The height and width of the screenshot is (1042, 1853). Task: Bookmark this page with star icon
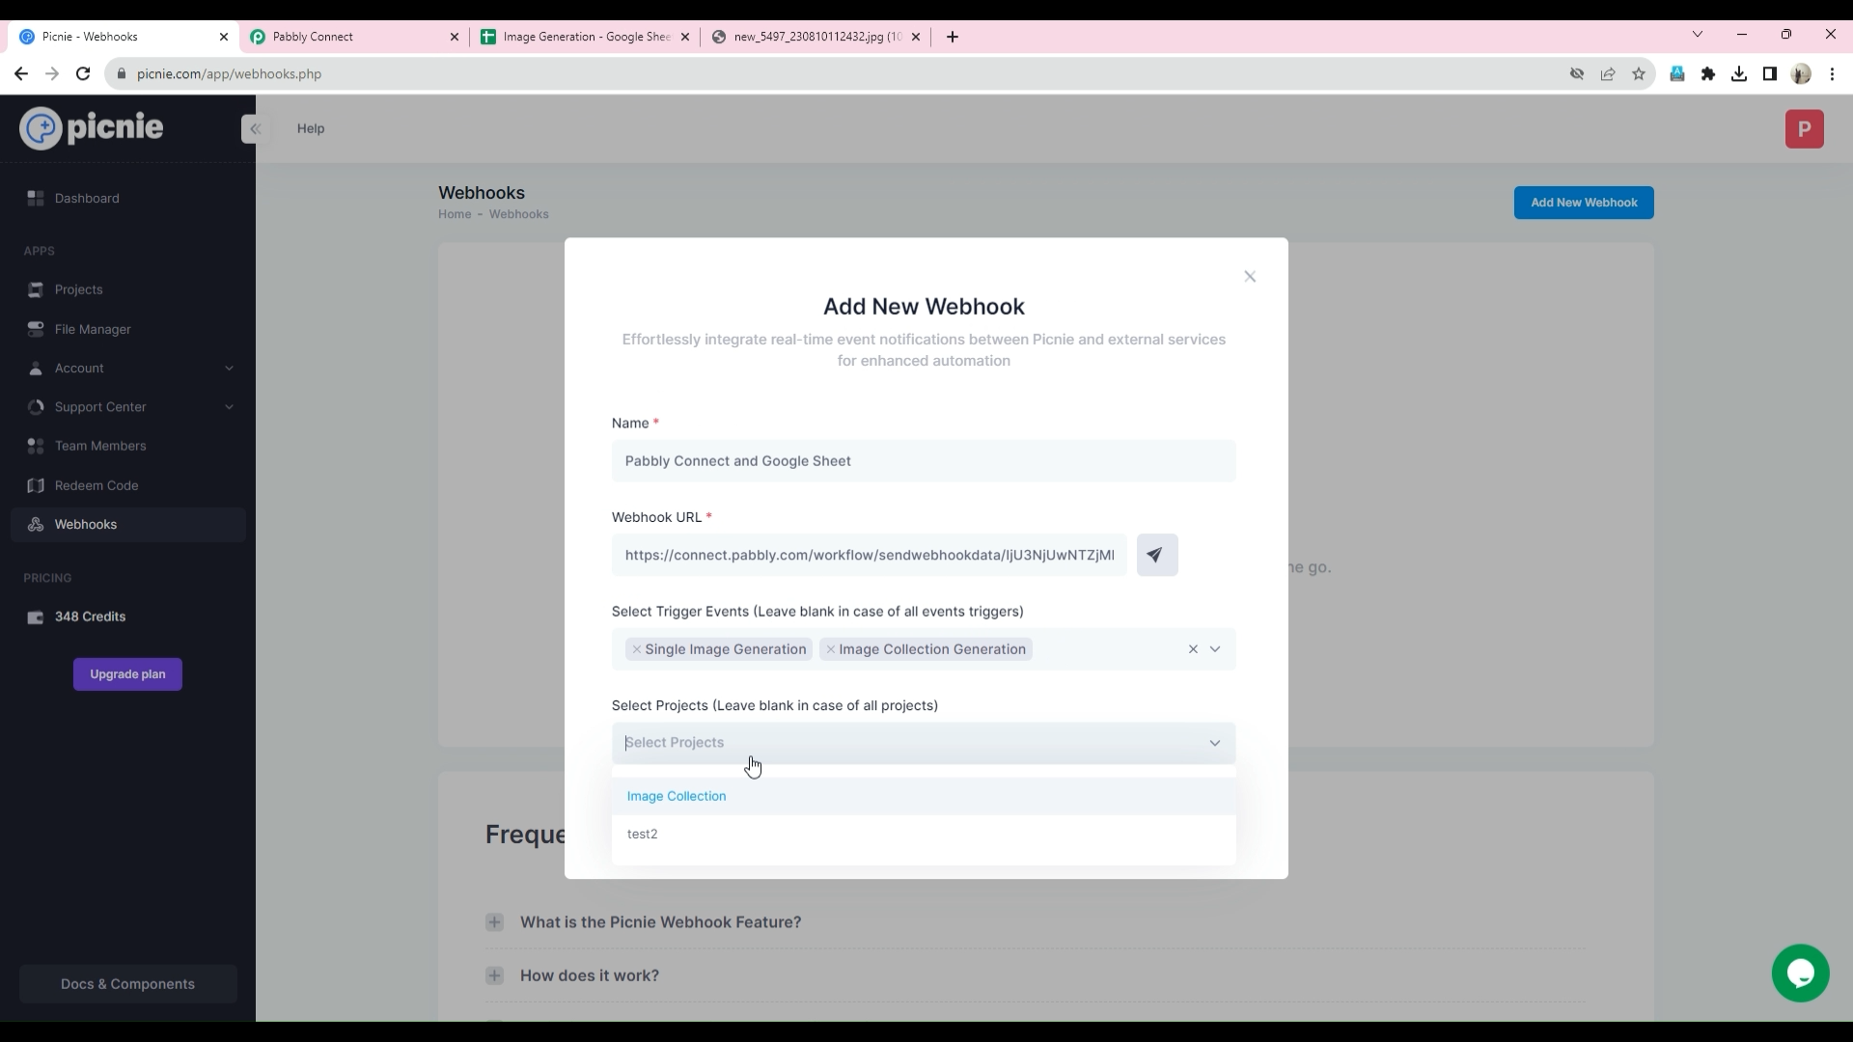click(x=1638, y=74)
